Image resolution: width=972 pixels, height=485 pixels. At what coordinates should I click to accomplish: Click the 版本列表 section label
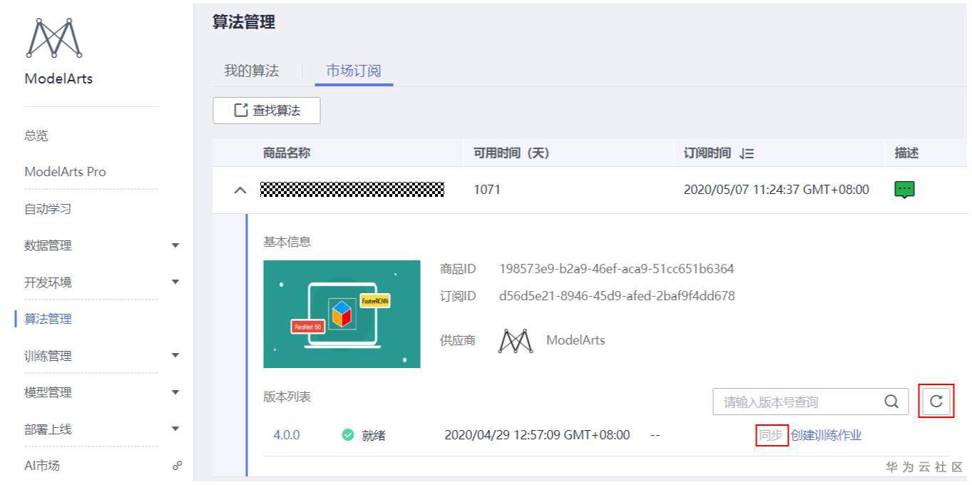pyautogui.click(x=287, y=397)
